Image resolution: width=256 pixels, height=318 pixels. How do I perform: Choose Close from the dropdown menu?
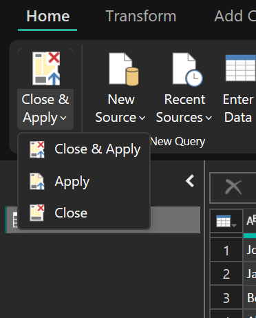pyautogui.click(x=84, y=213)
